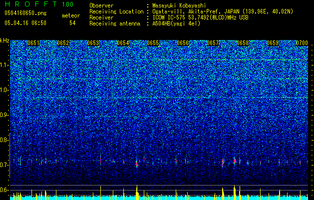Click the file name 0504160650.png

pos(25,13)
